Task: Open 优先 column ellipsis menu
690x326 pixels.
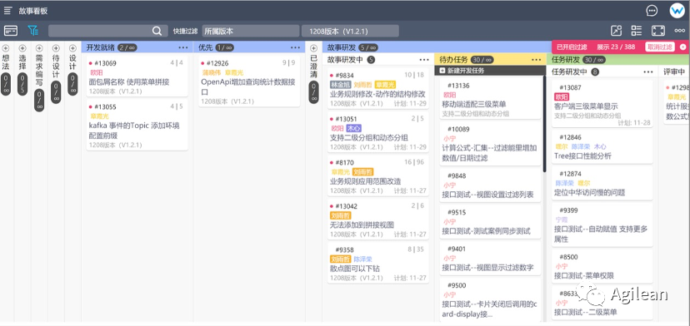Action: (295, 47)
